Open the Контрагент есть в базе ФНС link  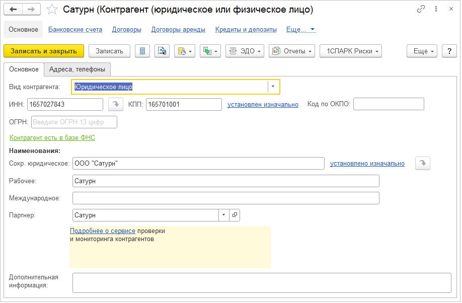point(52,137)
